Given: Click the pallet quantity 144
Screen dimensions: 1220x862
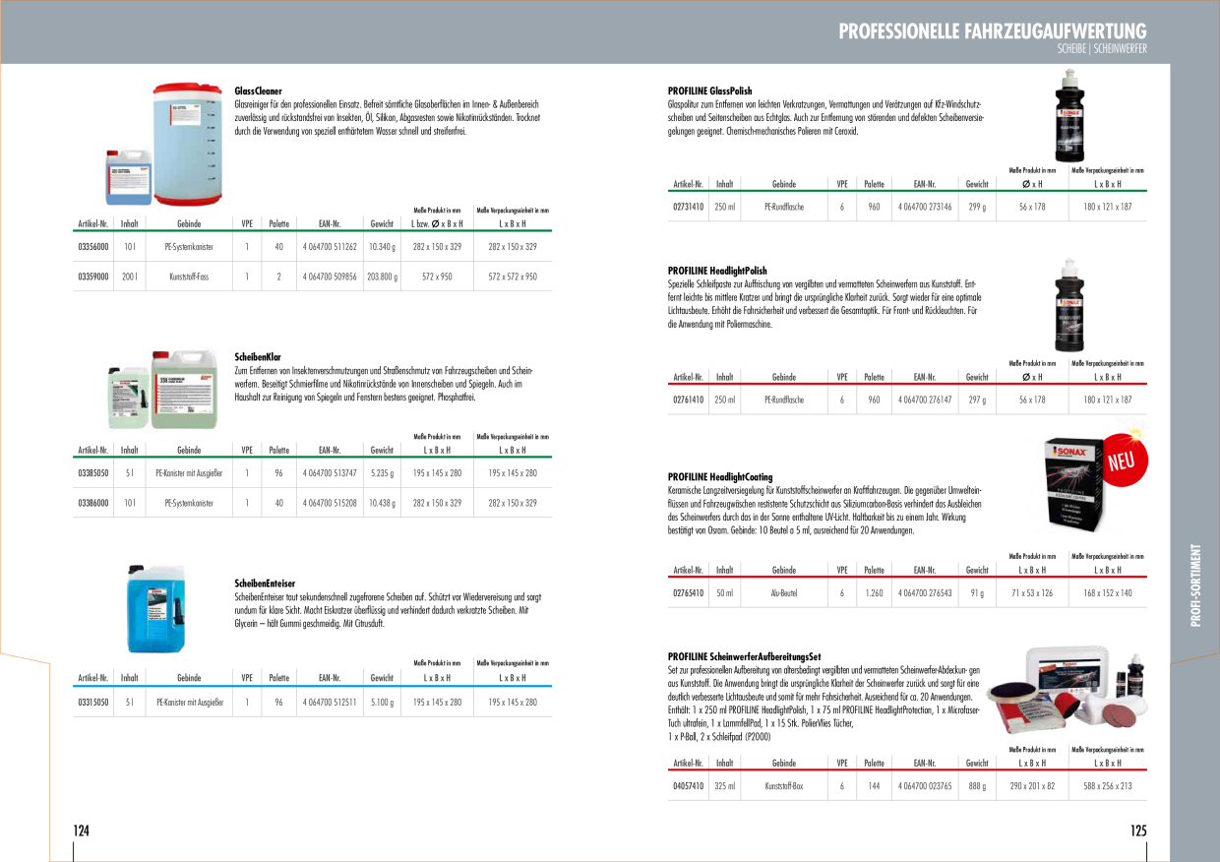Looking at the screenshot, I should (x=874, y=786).
